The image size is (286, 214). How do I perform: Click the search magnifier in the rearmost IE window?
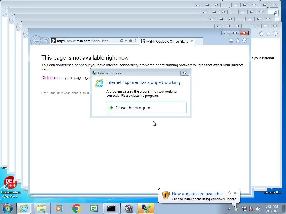[275, 13]
